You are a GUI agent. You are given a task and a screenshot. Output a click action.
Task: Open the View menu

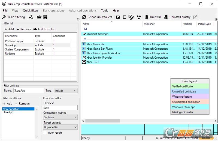pos(15,10)
